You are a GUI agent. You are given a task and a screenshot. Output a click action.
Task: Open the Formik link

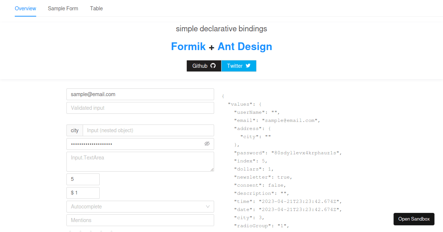188,46
